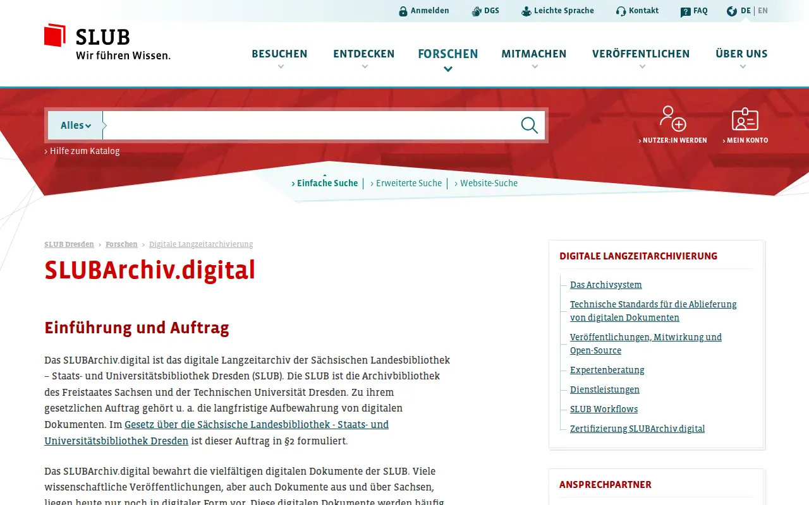Click Mein Konto text link
809x505 pixels.
[745, 141]
